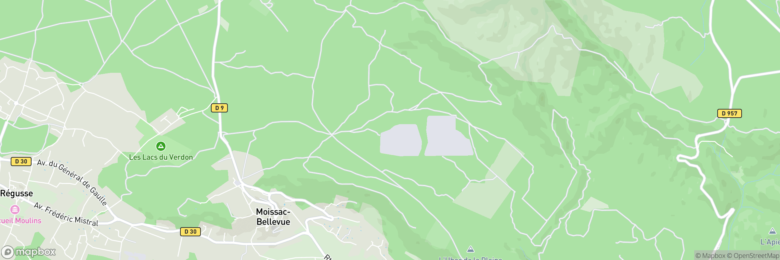Viewport: 780px width, 260px height.
Task: Click the pink Moulins place label
Action: (x=20, y=221)
